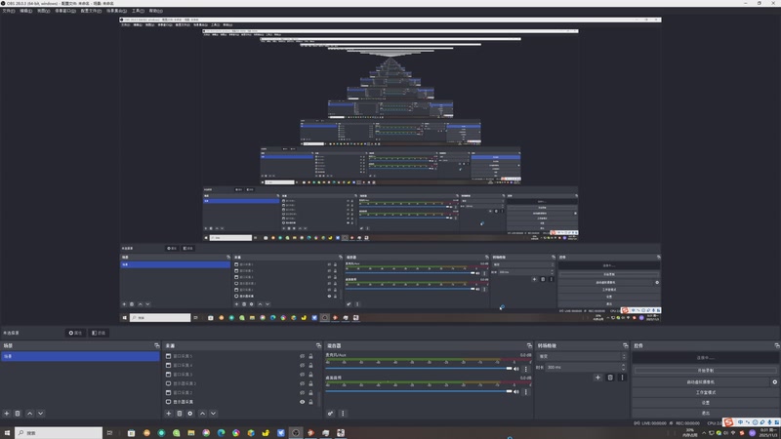Add a new source with the plus icon
Image resolution: width=781 pixels, height=439 pixels.
(x=168, y=413)
